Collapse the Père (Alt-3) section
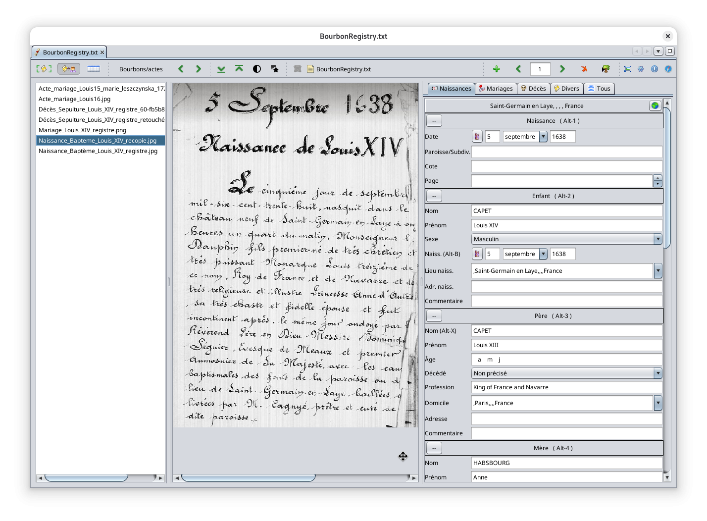The image size is (707, 521). [x=434, y=315]
